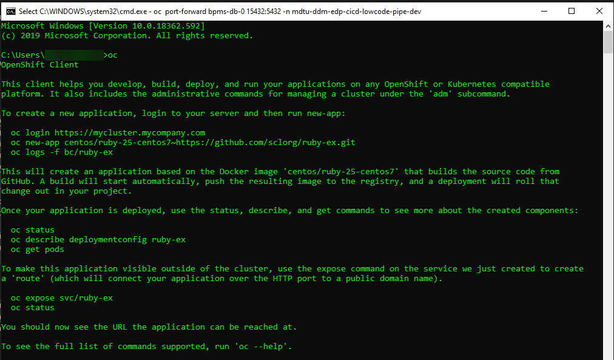Screen dimensions: 614x360
Task: Click the 'oc describe deploymentconfig ruby-ex' line
Action: tap(98, 239)
